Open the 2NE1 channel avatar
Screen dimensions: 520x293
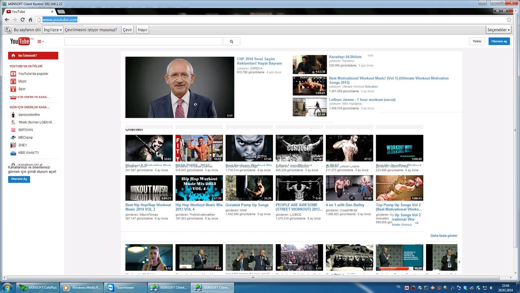click(x=13, y=145)
